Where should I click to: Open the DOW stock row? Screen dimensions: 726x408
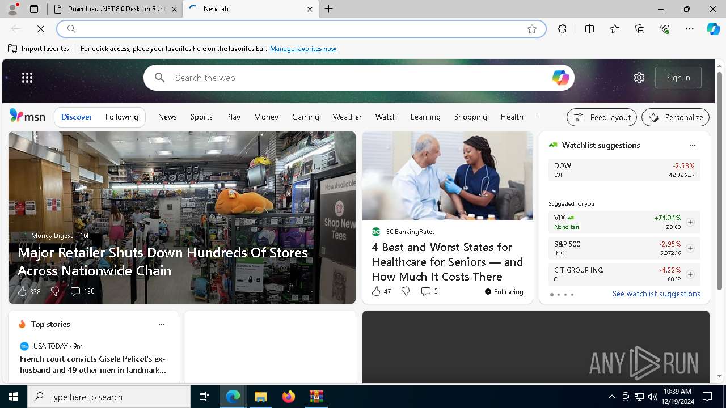pos(624,170)
